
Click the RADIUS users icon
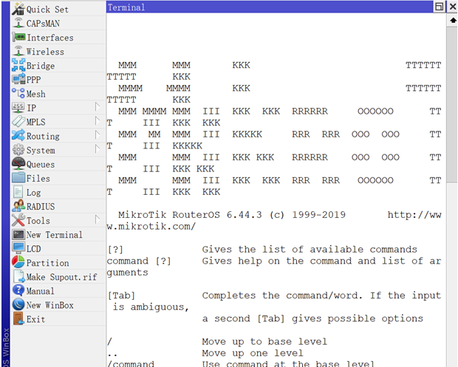click(18, 206)
